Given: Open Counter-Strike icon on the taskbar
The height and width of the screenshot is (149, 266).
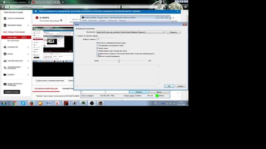Looking at the screenshot, I should [75, 103].
